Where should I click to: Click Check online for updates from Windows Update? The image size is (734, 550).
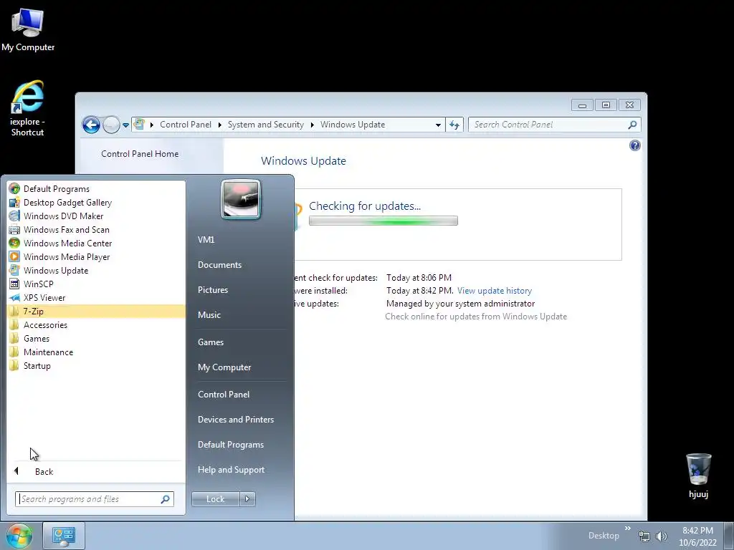coord(476,317)
